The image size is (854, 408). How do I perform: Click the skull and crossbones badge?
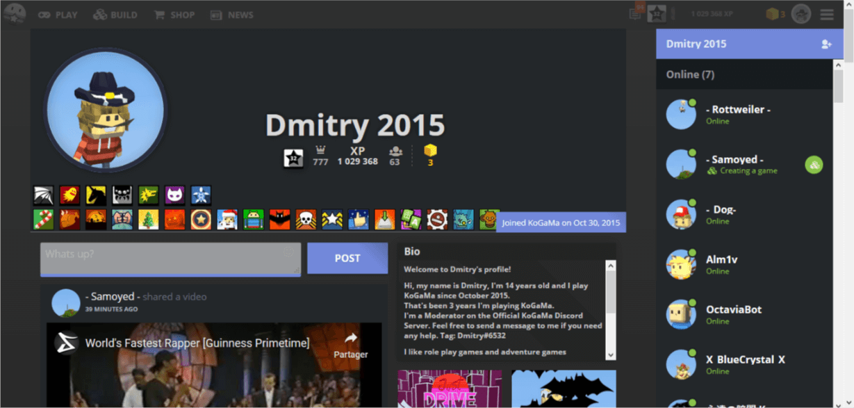[306, 220]
